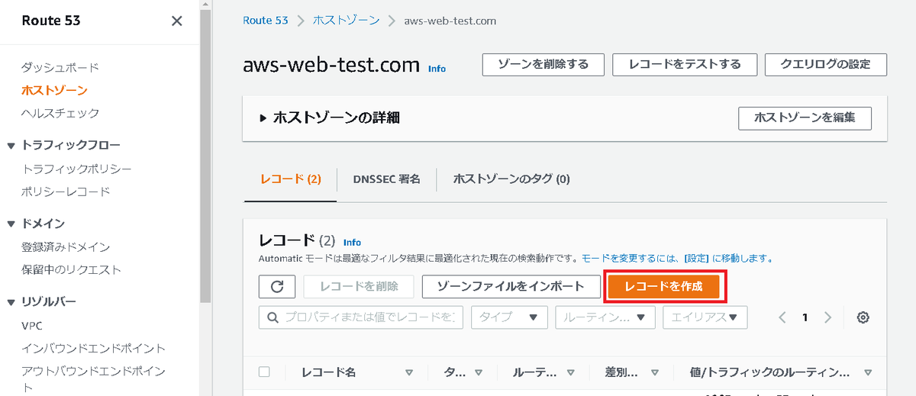Open the records table settings gear
916x396 pixels.
click(863, 317)
